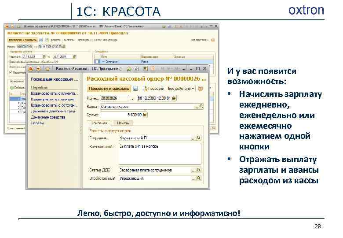Click the 'Комментарий' text area
The height and width of the screenshot is (238, 343).
(160, 154)
